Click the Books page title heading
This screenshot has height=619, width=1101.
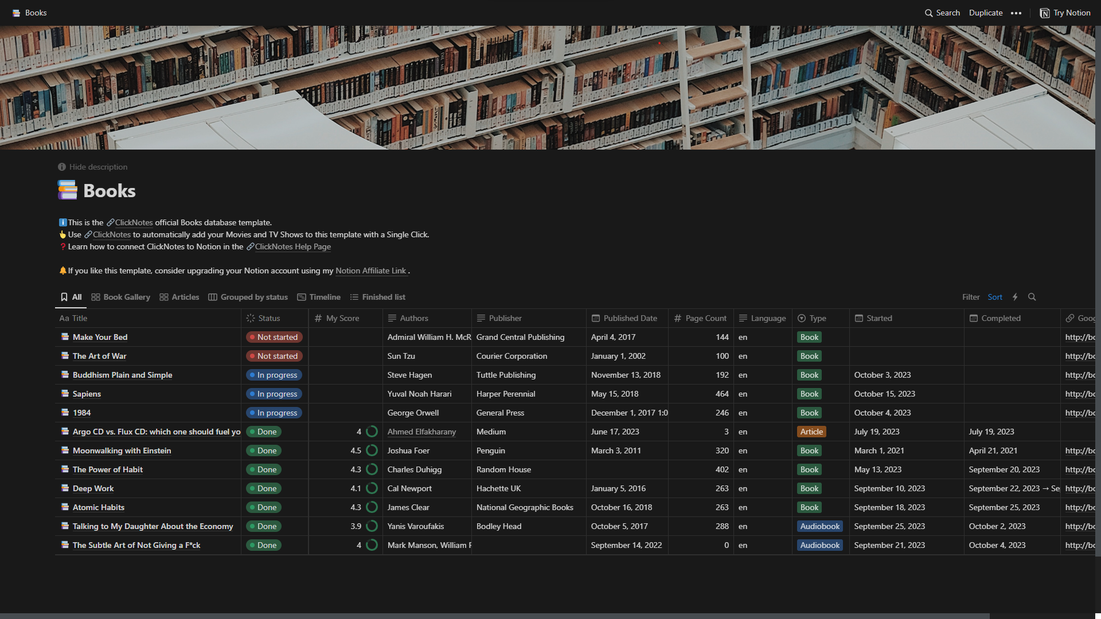click(110, 190)
